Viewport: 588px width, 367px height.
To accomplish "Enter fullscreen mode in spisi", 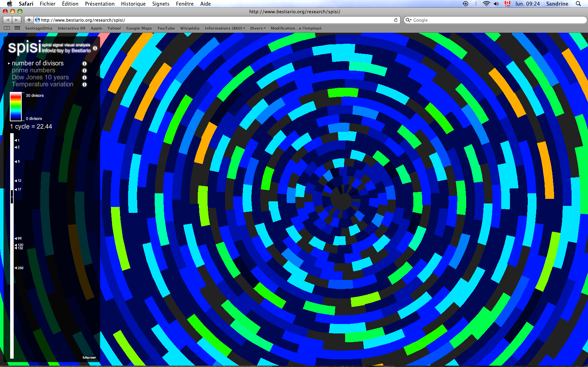I will click(x=89, y=358).
